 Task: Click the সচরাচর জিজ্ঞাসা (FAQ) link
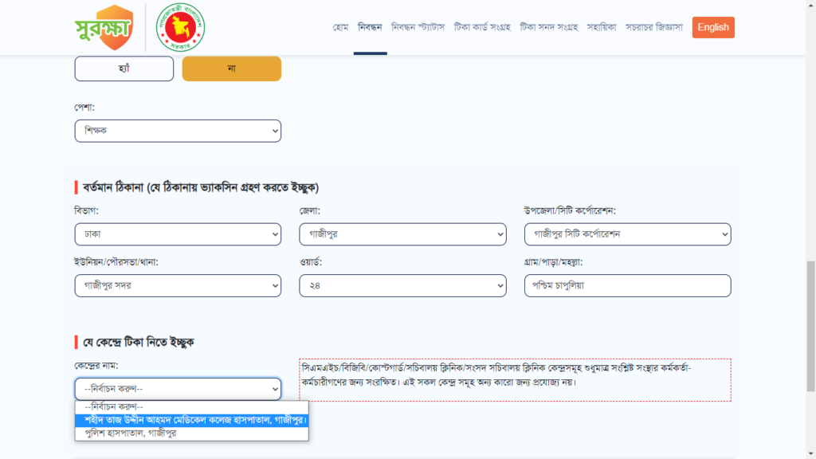[x=654, y=27]
